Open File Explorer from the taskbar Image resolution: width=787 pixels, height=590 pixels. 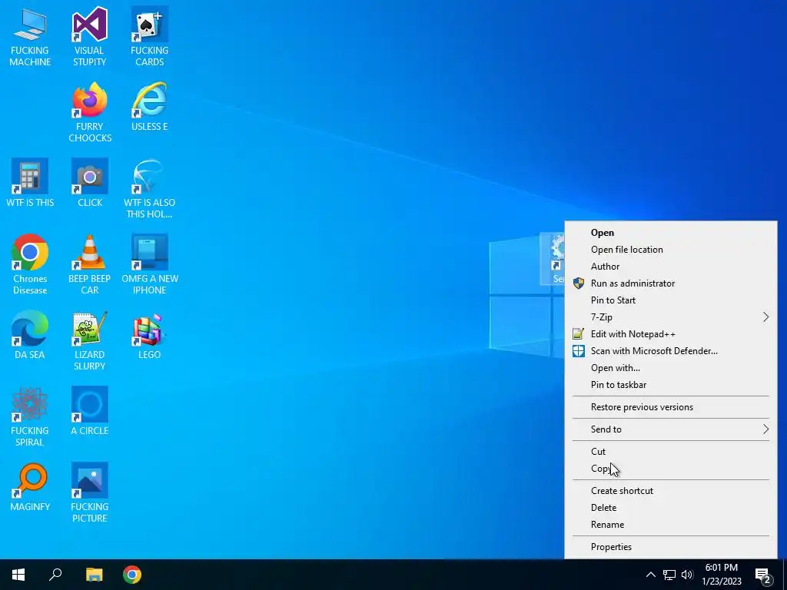(94, 575)
